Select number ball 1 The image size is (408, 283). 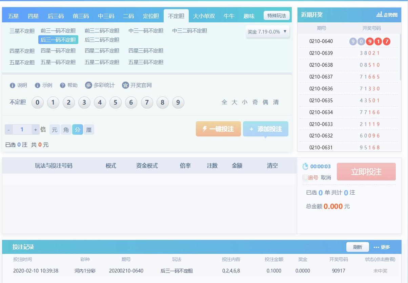tap(53, 102)
